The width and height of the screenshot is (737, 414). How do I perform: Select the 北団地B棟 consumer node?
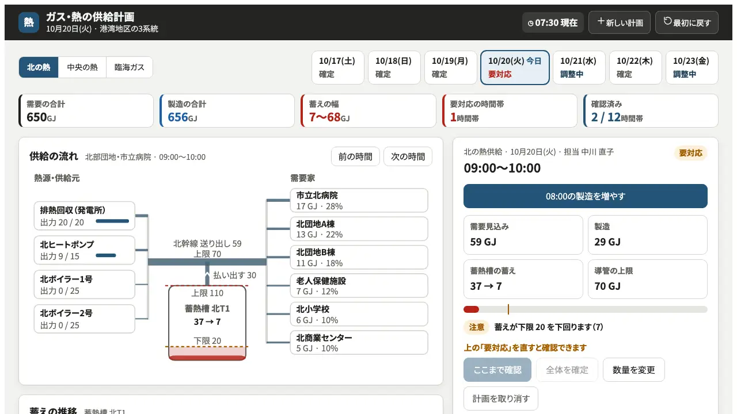359,258
